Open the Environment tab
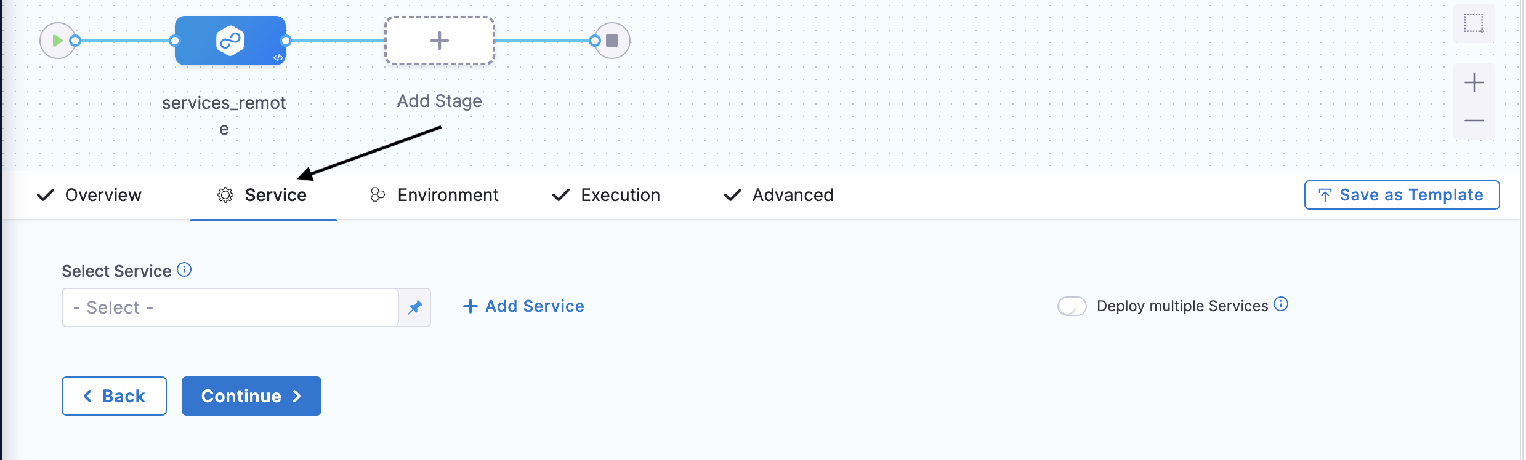 click(435, 195)
